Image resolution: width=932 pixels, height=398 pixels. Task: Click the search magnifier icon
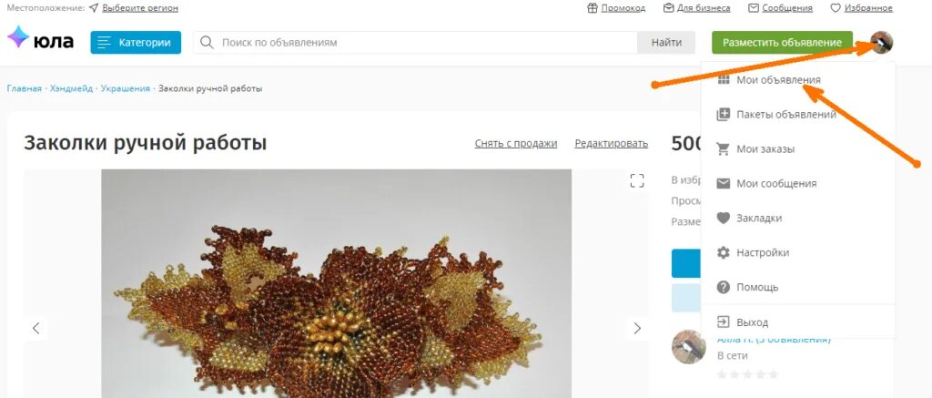click(x=207, y=42)
